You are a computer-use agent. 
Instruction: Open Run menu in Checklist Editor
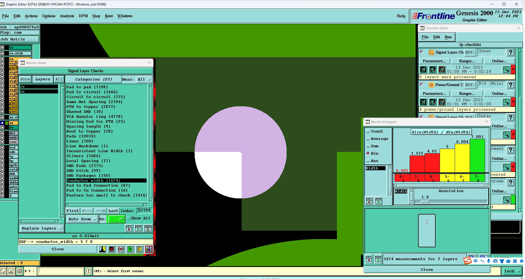[448, 37]
